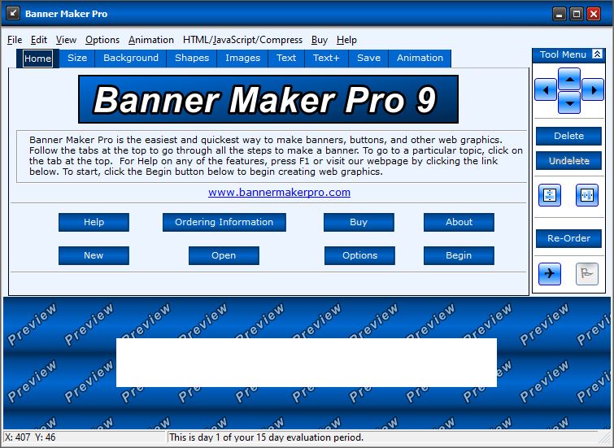The width and height of the screenshot is (614, 448).
Task: Open the www.bannermakerpro.com link
Action: click(279, 192)
